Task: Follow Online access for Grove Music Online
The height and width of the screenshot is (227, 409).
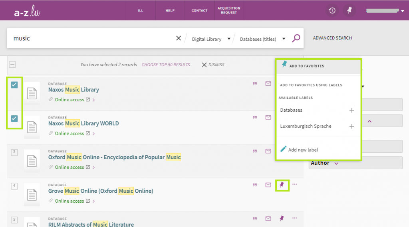Action: pyautogui.click(x=69, y=201)
